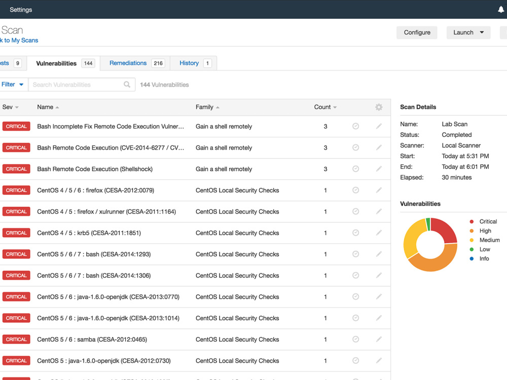Viewport: 507px width, 380px height.
Task: Click 'Today at 6:01 PM' end time
Action: point(465,167)
